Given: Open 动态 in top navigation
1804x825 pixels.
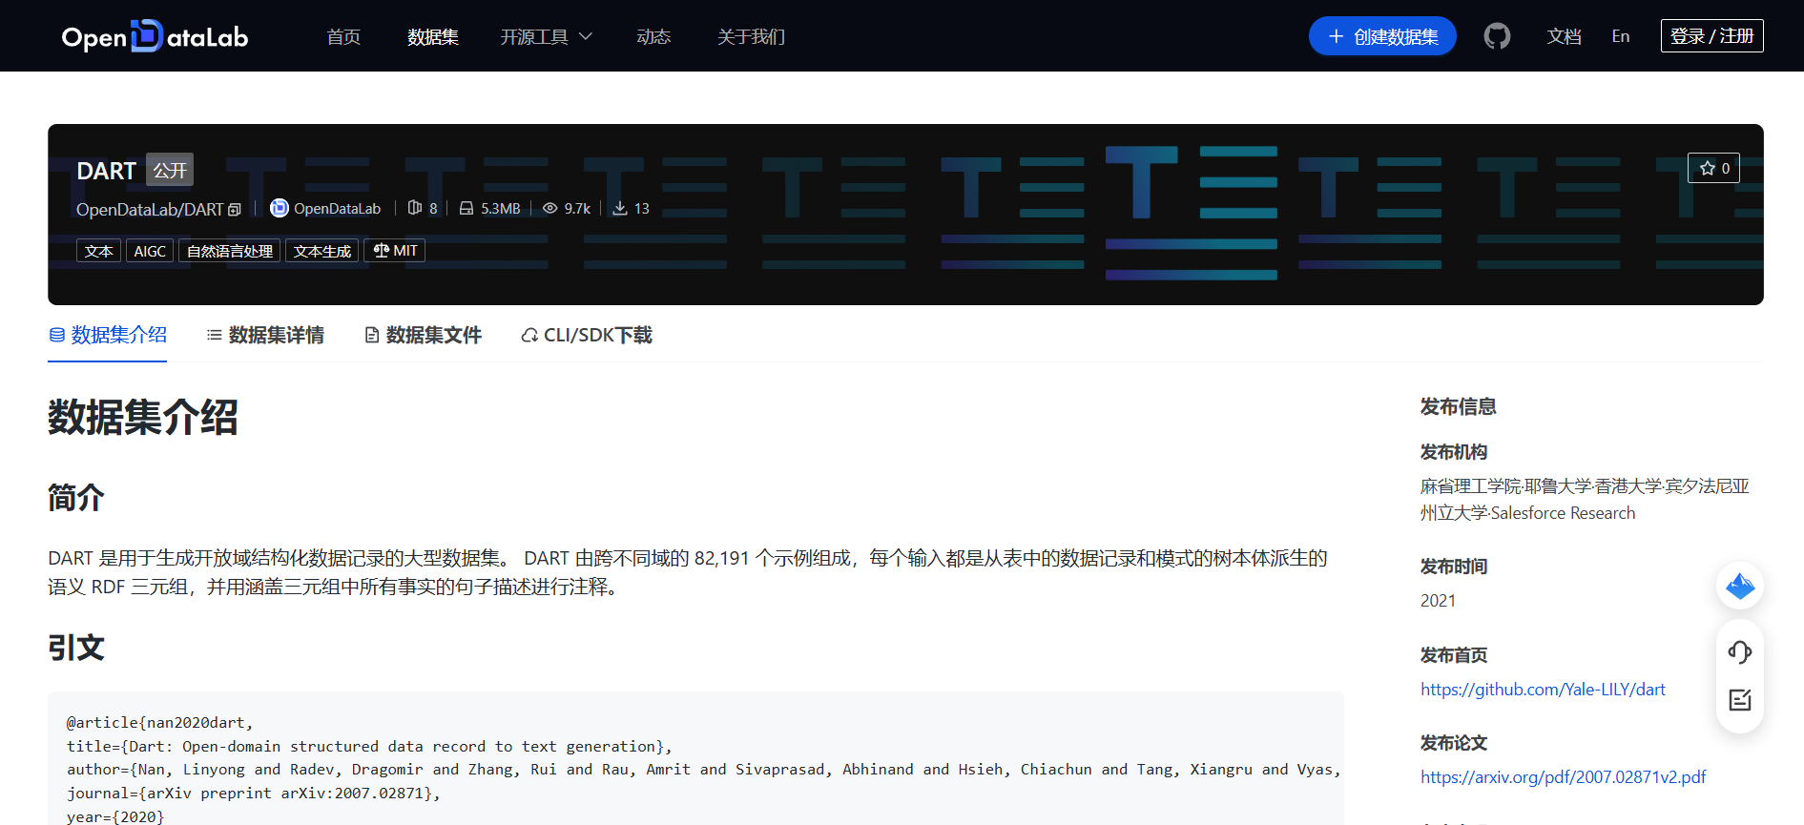Looking at the screenshot, I should click(653, 36).
